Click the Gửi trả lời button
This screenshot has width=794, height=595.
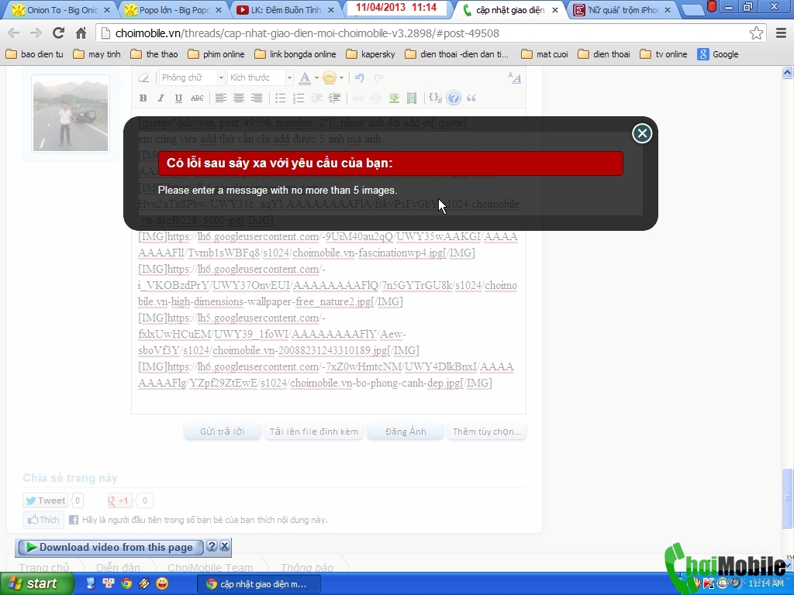(x=223, y=432)
